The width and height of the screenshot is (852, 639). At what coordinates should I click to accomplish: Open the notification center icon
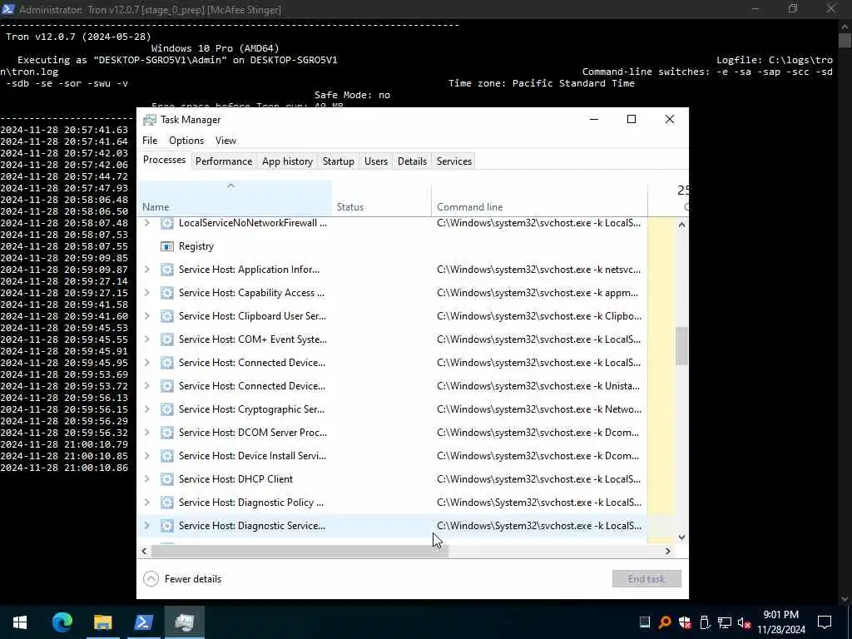(x=825, y=622)
